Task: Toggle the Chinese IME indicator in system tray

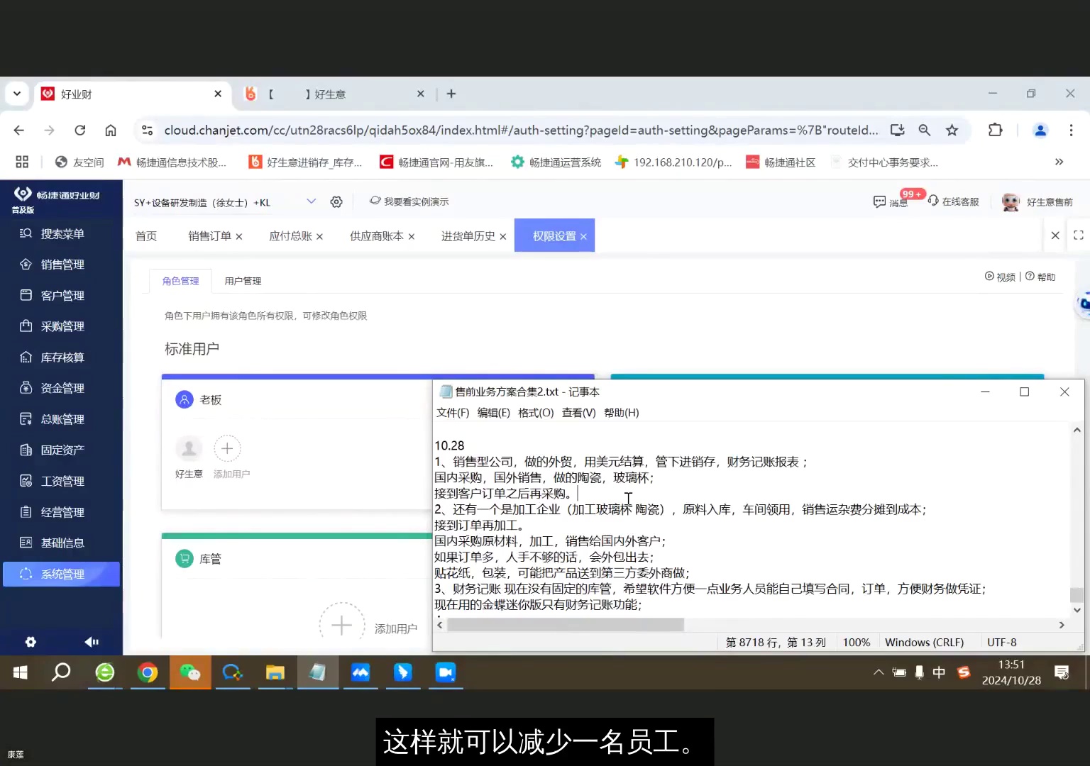Action: click(x=939, y=672)
